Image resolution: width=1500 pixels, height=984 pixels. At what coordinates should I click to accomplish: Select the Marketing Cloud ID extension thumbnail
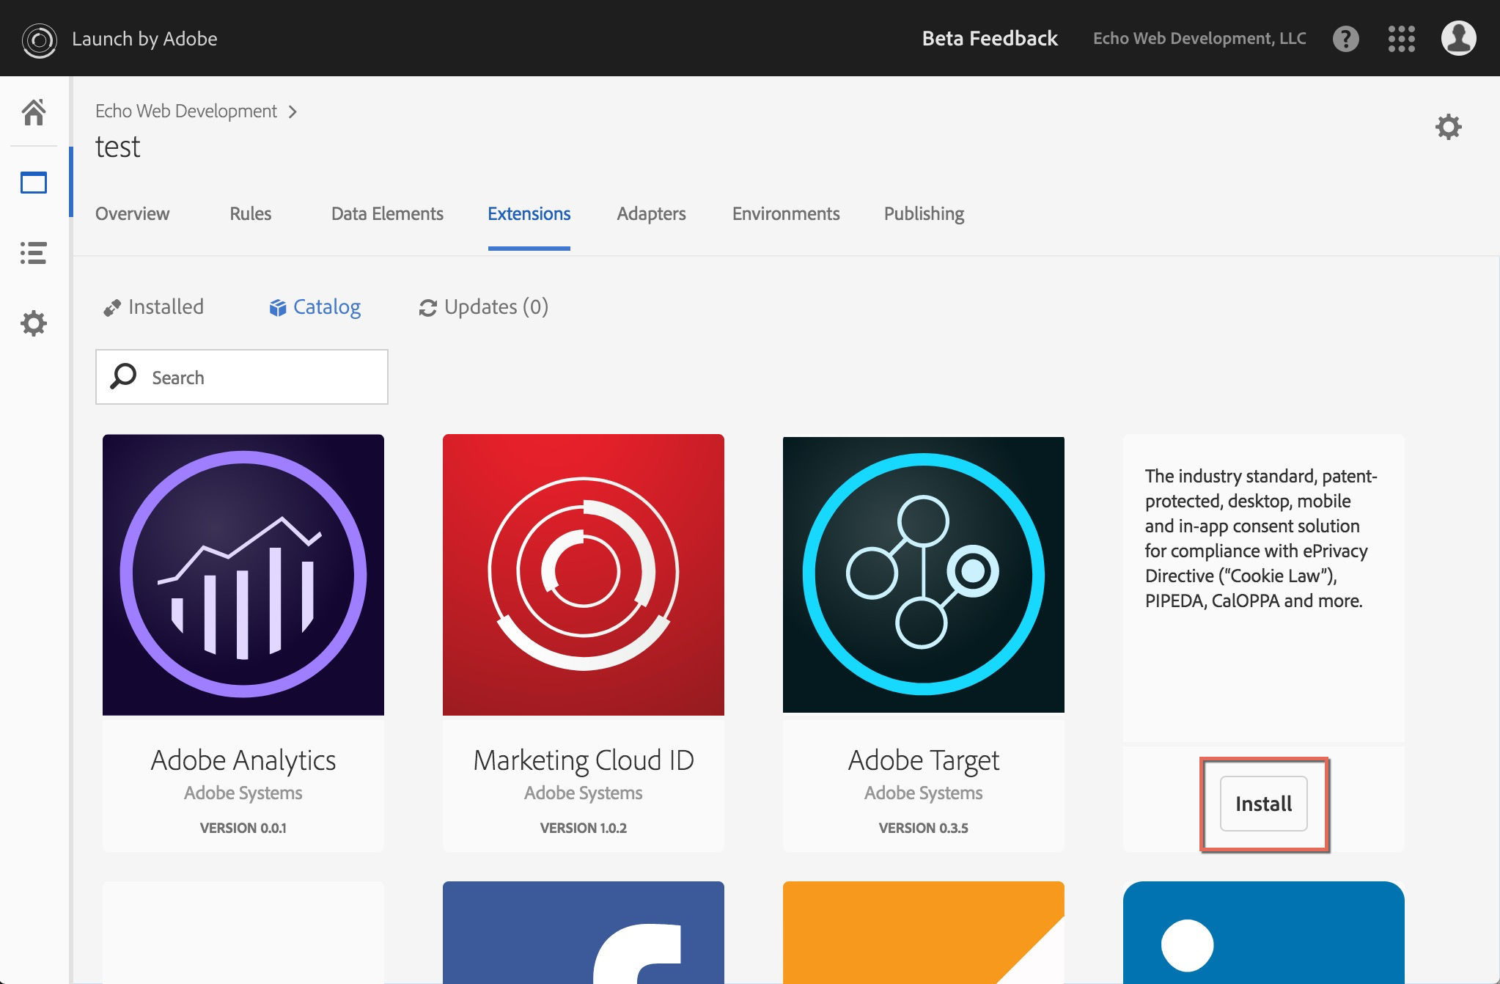[584, 575]
